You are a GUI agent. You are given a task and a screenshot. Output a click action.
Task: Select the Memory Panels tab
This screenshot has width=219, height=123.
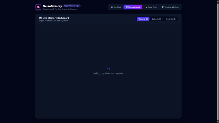(133, 7)
